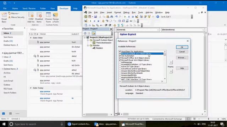Open Project Explorer icon in VBA toolbar
This screenshot has height=127, width=227.
(x=141, y=17)
